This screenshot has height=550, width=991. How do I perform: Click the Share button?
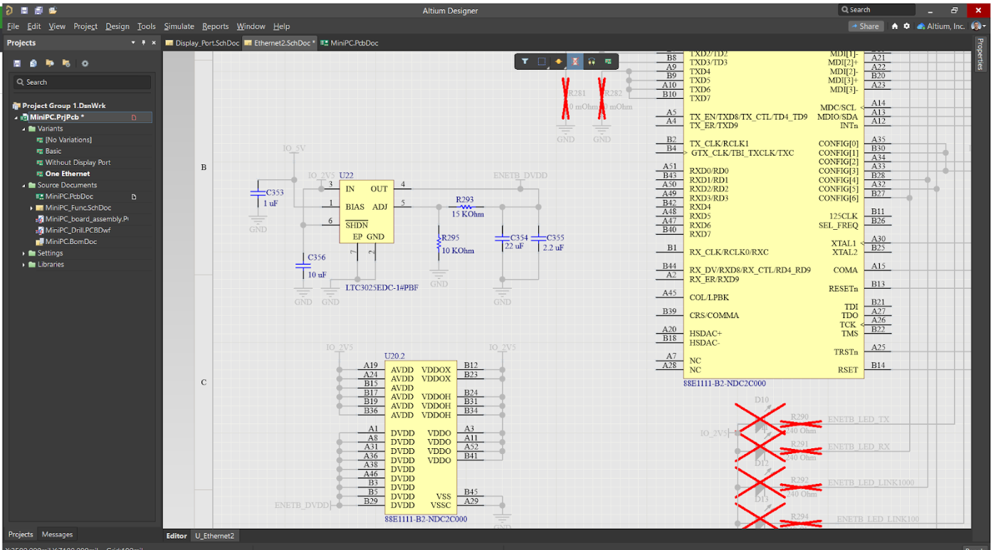point(866,26)
